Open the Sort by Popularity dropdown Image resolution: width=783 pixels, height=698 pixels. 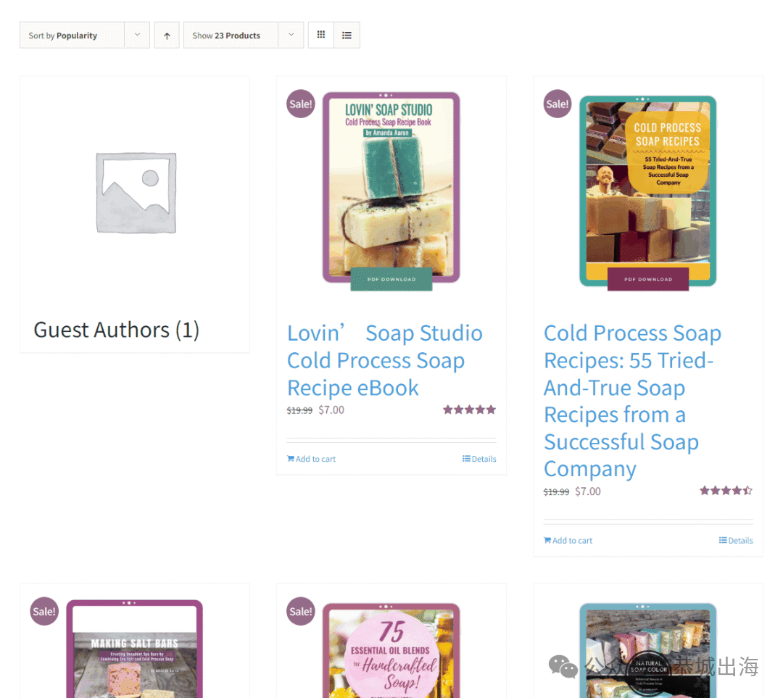[85, 35]
